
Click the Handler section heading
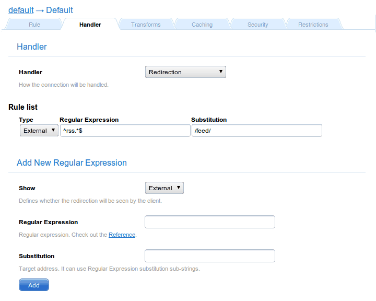pos(32,47)
